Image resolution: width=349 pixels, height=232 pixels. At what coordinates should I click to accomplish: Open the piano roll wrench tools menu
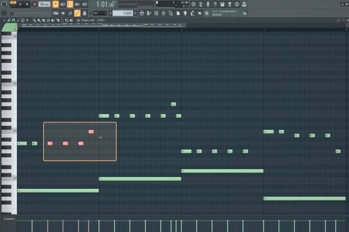pos(9,20)
